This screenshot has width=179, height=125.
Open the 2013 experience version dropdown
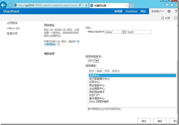click(97, 61)
